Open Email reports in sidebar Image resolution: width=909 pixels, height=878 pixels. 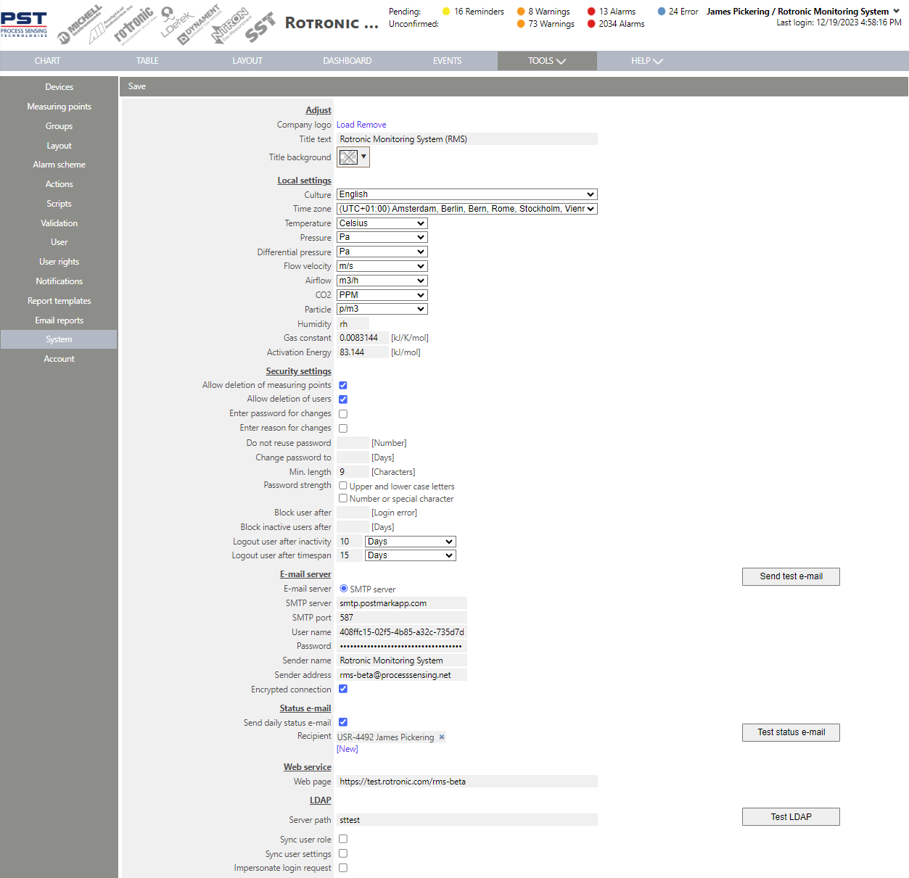(x=59, y=320)
